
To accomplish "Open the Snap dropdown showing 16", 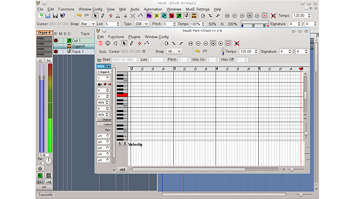I will click(174, 51).
